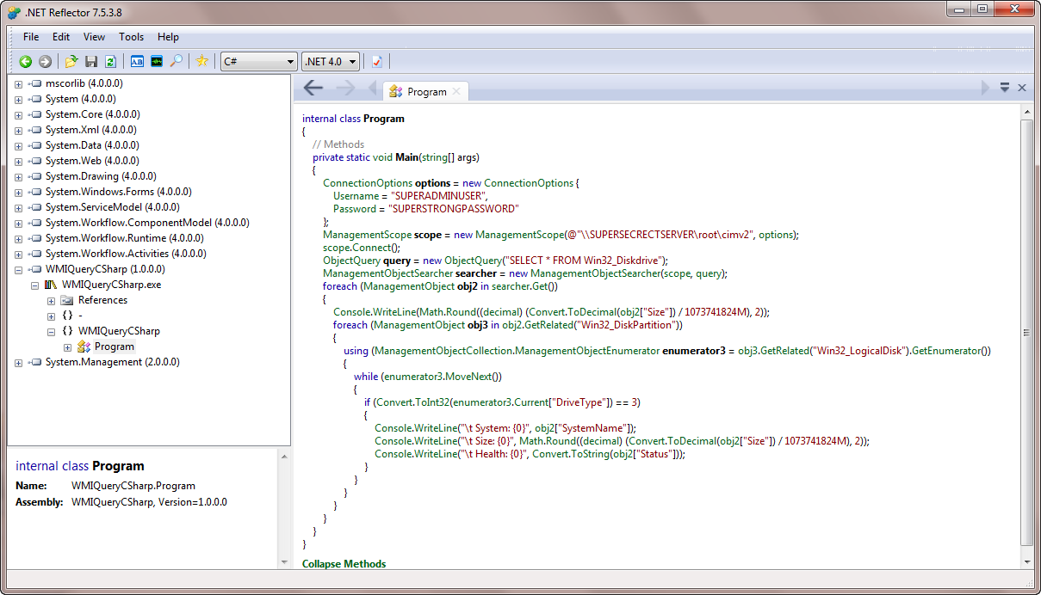The image size is (1041, 595).
Task: Open the C# language dropdown
Action: [258, 61]
